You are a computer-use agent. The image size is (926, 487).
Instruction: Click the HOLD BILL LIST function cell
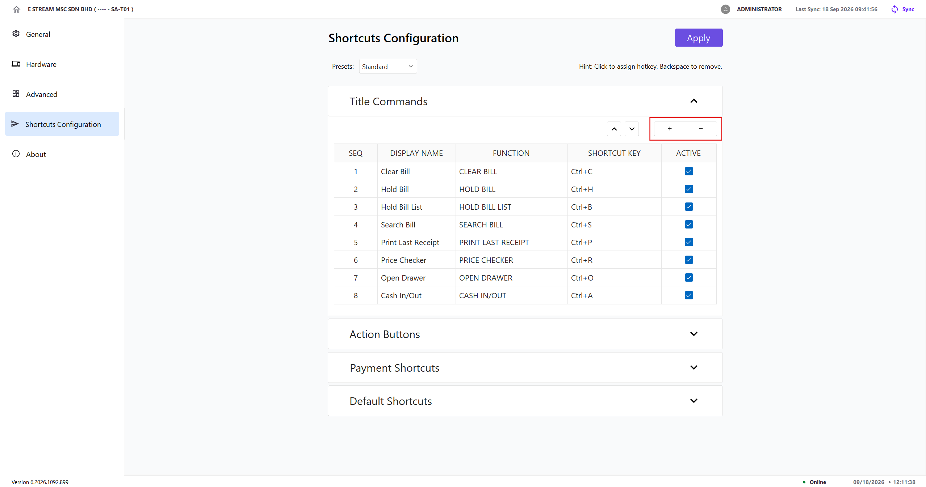pos(511,207)
